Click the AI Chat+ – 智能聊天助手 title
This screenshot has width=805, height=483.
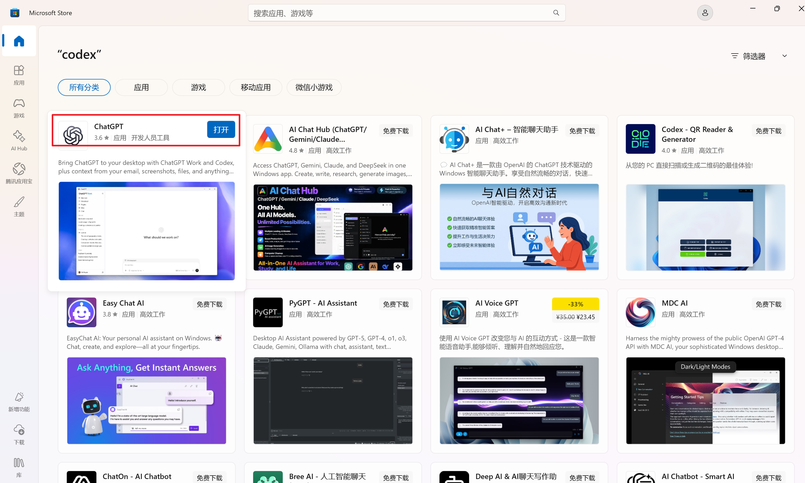tap(517, 130)
